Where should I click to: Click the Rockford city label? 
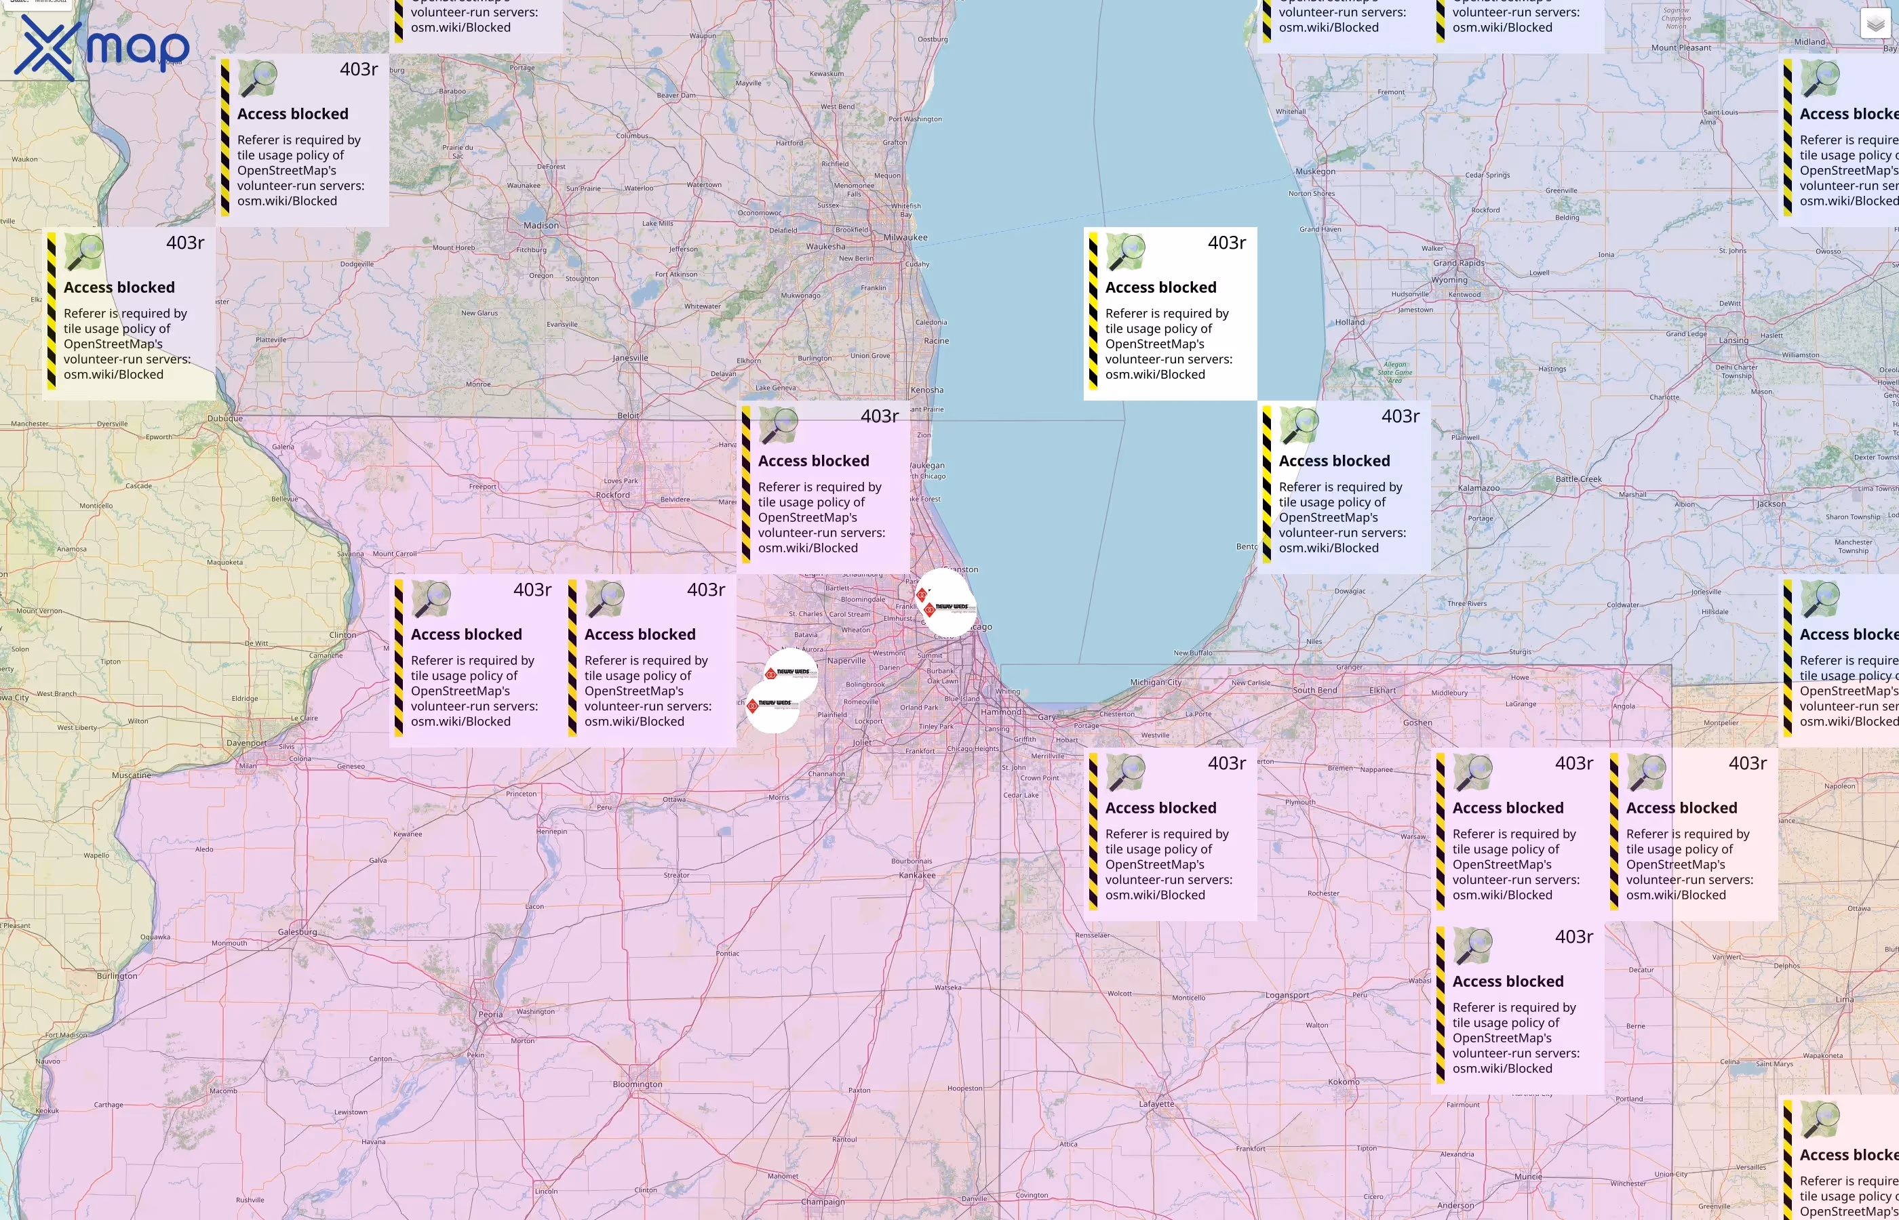(612, 495)
